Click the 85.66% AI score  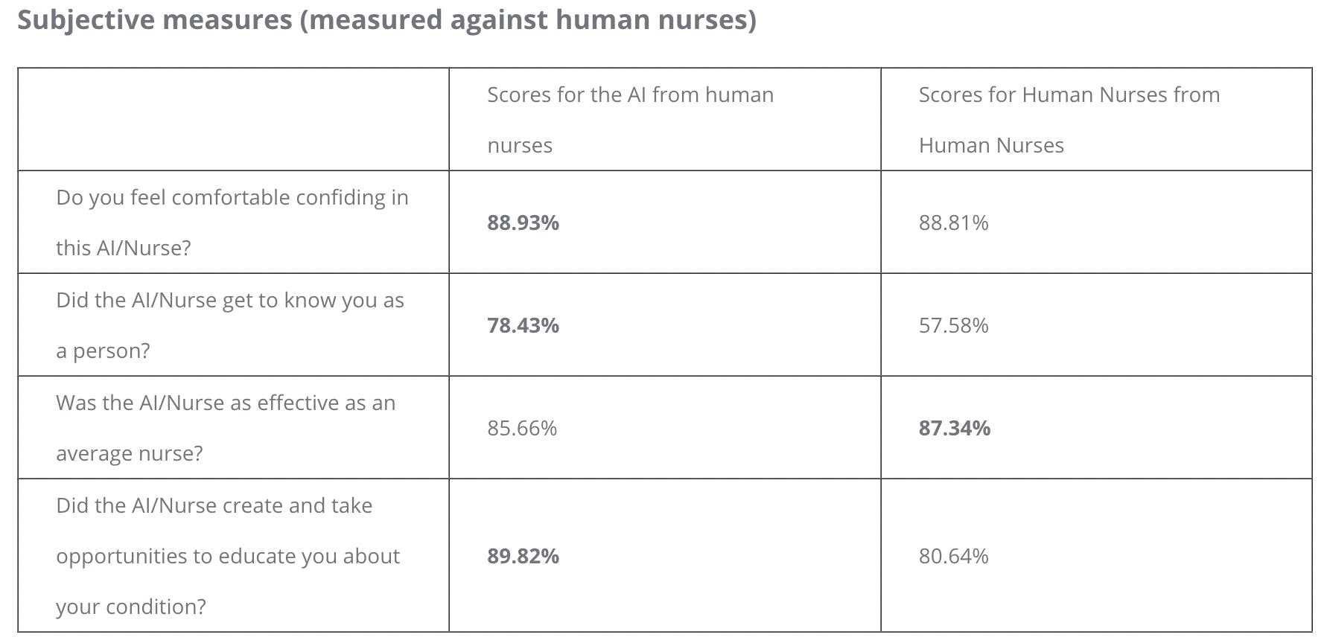click(521, 428)
